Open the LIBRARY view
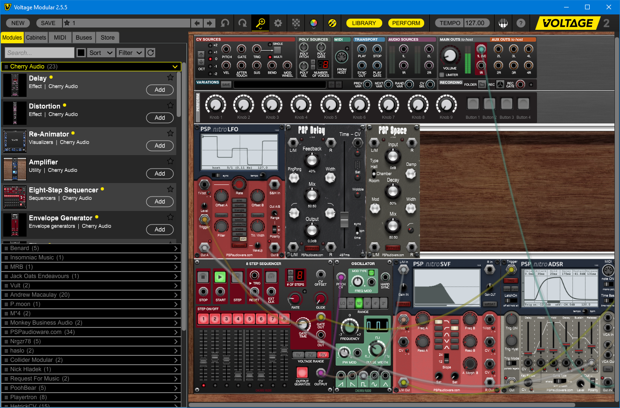The height and width of the screenshot is (408, 620). tap(364, 23)
